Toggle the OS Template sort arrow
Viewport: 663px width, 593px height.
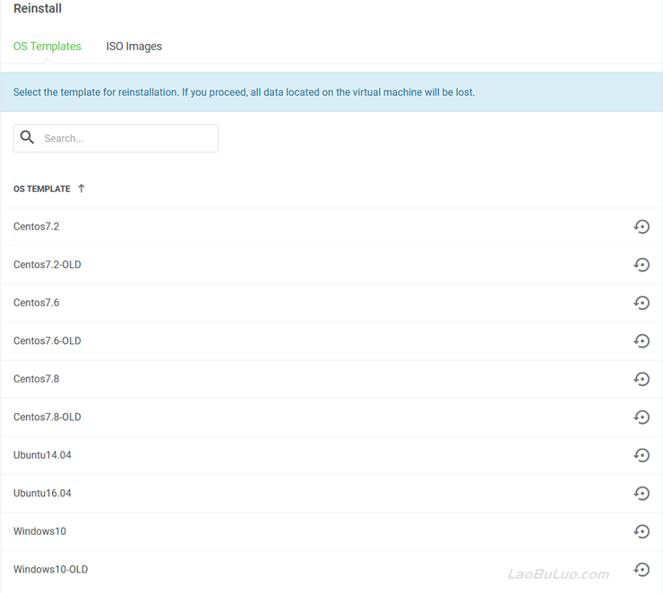[82, 188]
